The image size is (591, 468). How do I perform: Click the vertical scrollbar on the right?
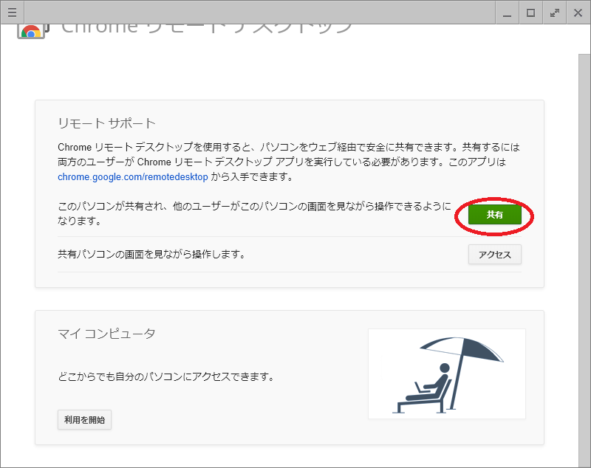pyautogui.click(x=584, y=260)
